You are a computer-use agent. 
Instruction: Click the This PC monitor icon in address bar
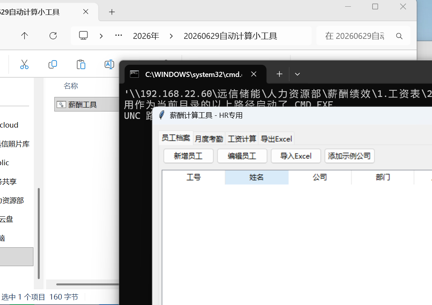[83, 36]
